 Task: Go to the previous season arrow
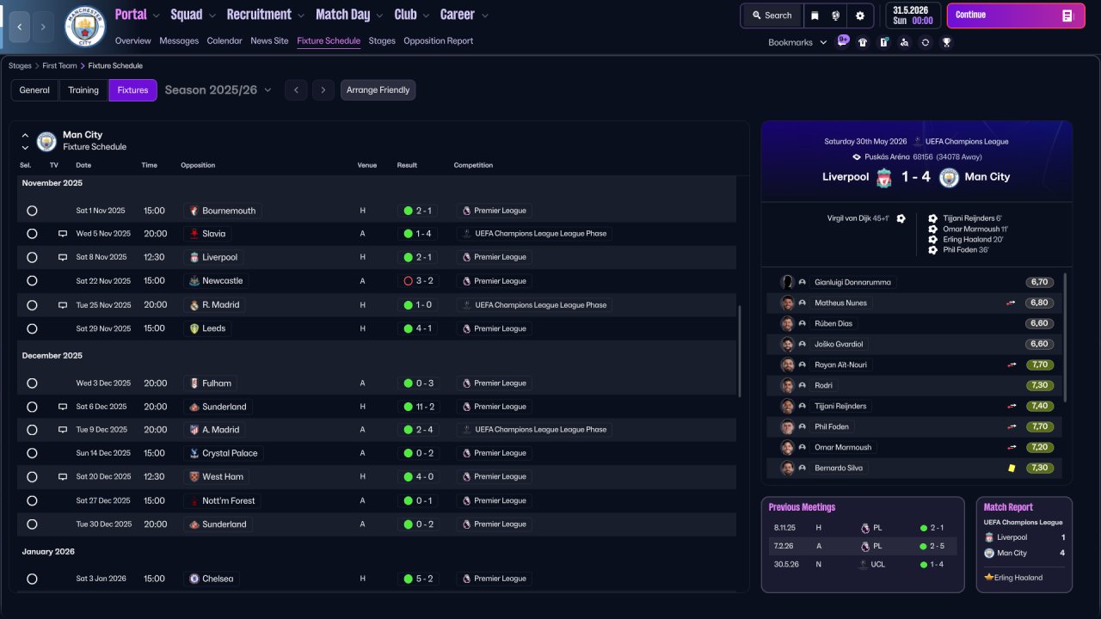[x=296, y=90]
